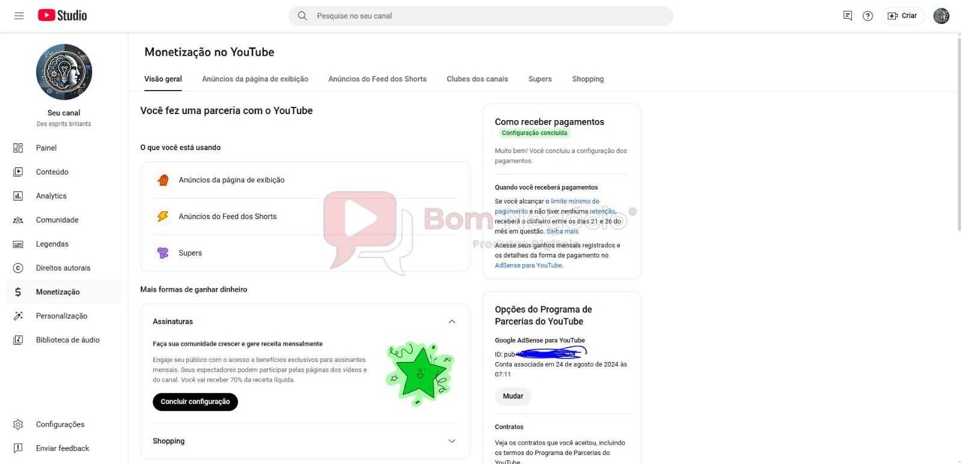
Task: Open Biblioteca de áudio in sidebar
Action: coord(64,340)
